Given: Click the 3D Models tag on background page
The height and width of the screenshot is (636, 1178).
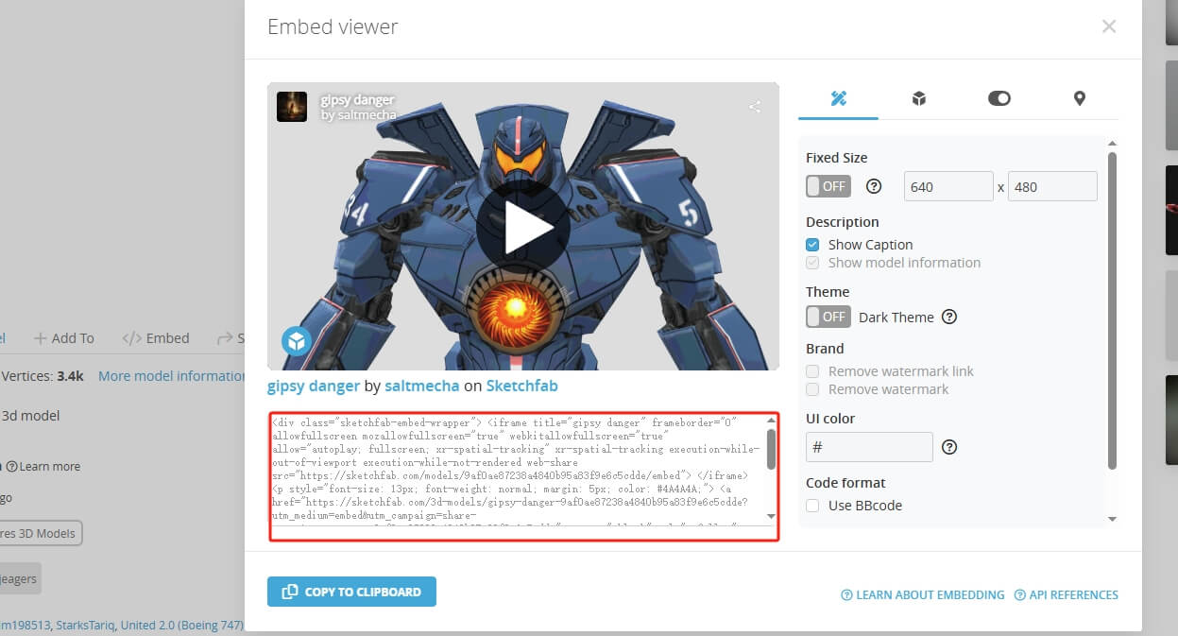Looking at the screenshot, I should pyautogui.click(x=39, y=534).
